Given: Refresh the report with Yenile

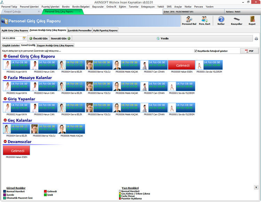Looking at the screenshot, I should point(163,38).
